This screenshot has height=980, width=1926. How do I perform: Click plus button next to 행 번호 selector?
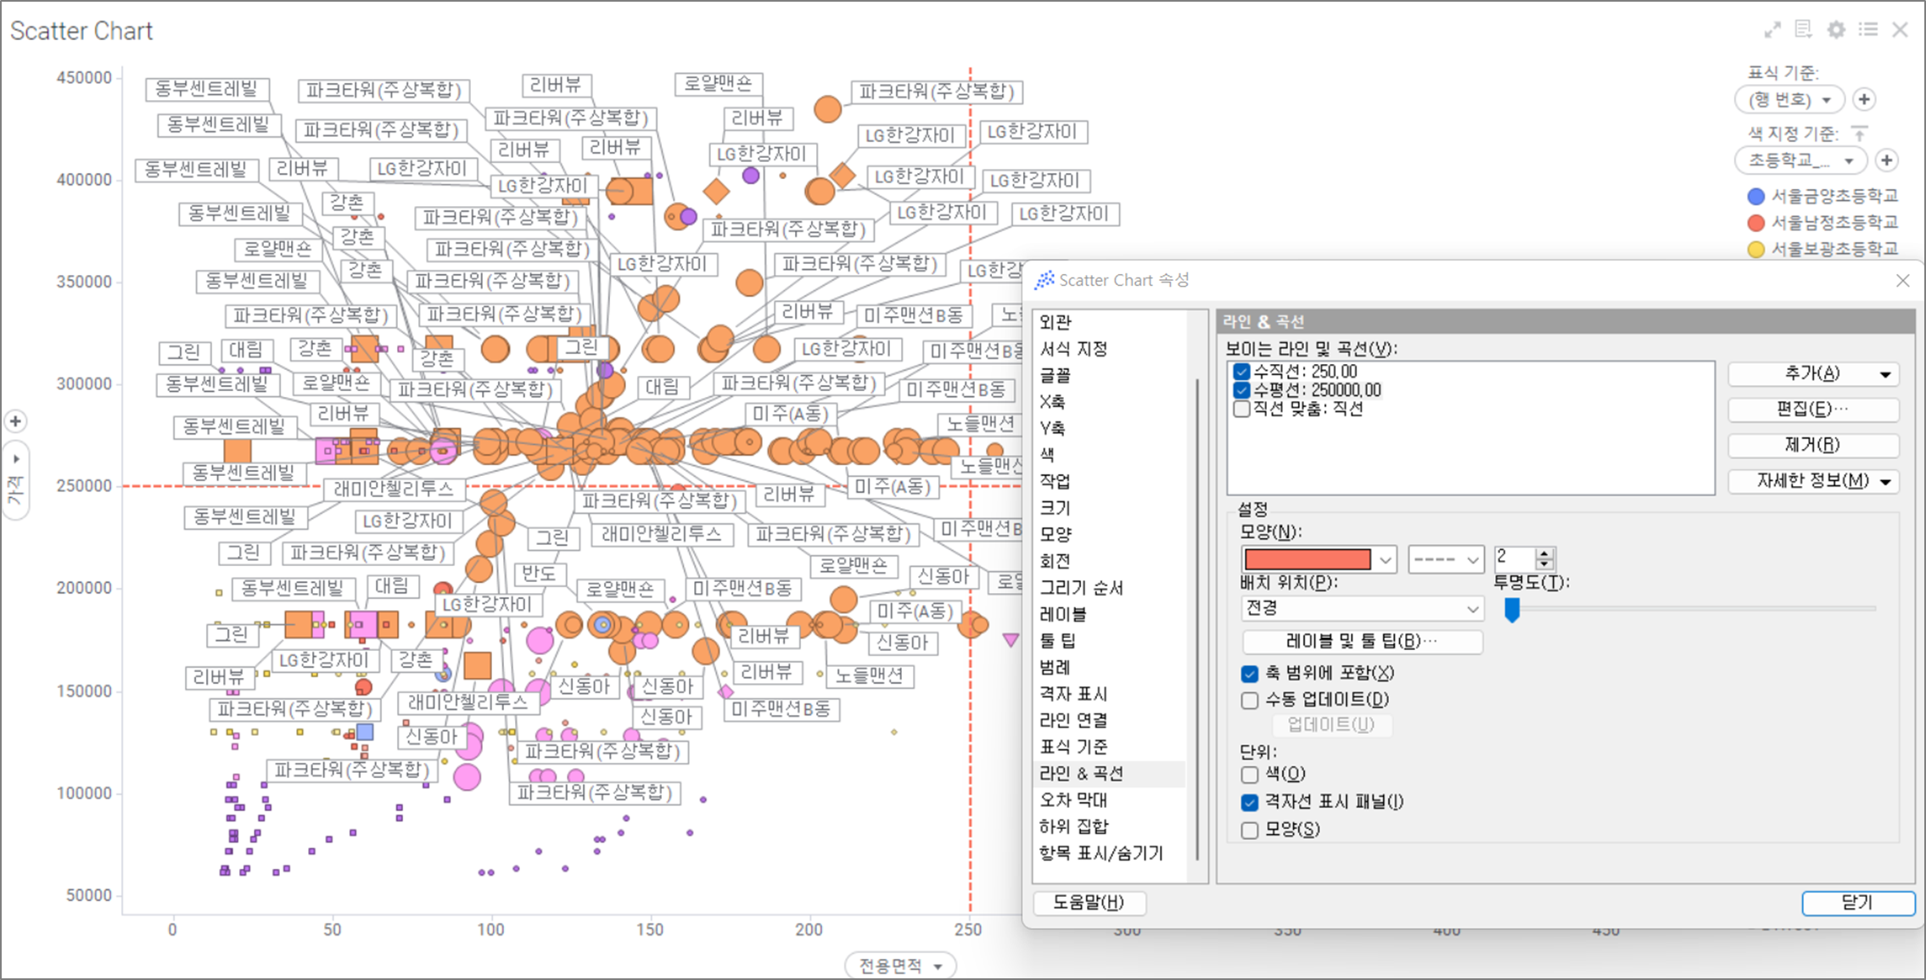click(1864, 100)
